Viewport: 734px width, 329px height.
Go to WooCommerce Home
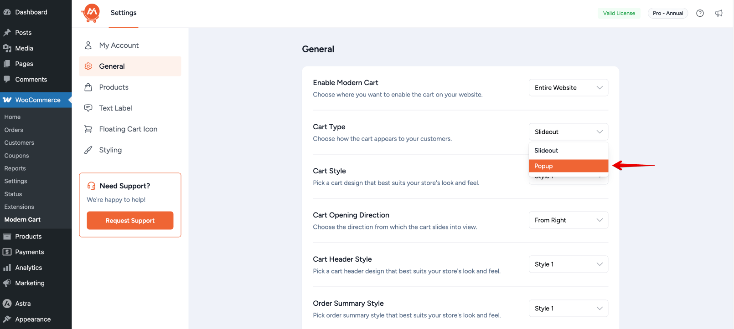[13, 117]
